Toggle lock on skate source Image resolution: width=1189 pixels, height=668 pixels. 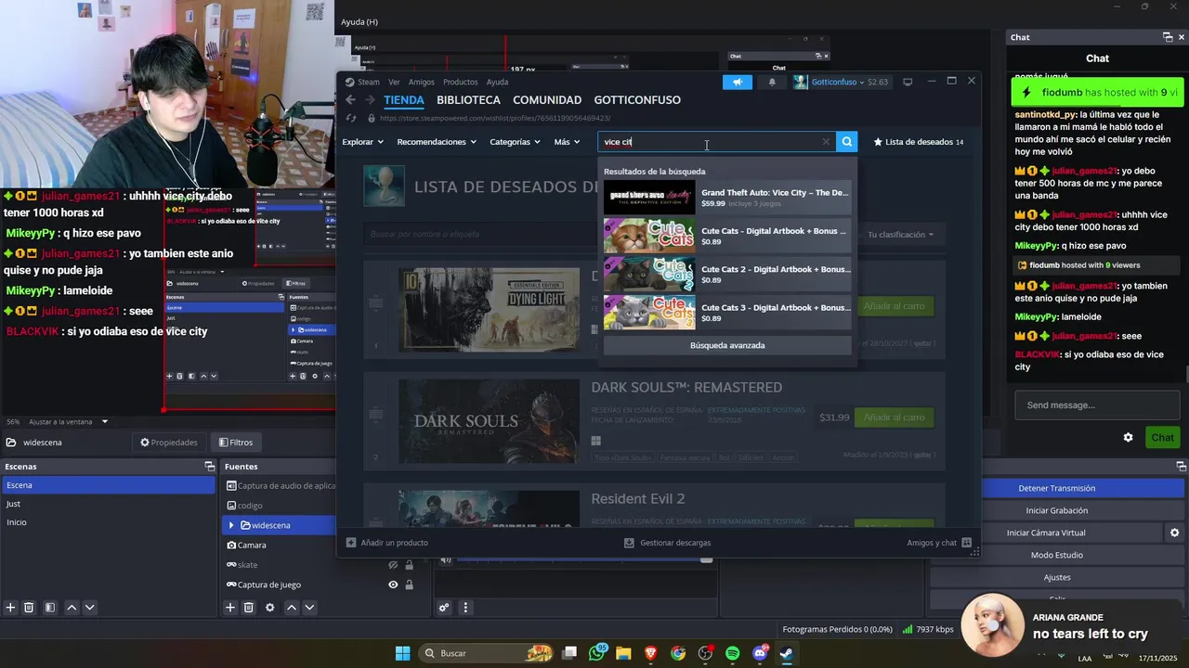tap(409, 565)
